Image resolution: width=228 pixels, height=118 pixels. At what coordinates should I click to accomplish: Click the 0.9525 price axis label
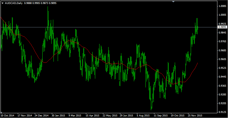pos(222,68)
